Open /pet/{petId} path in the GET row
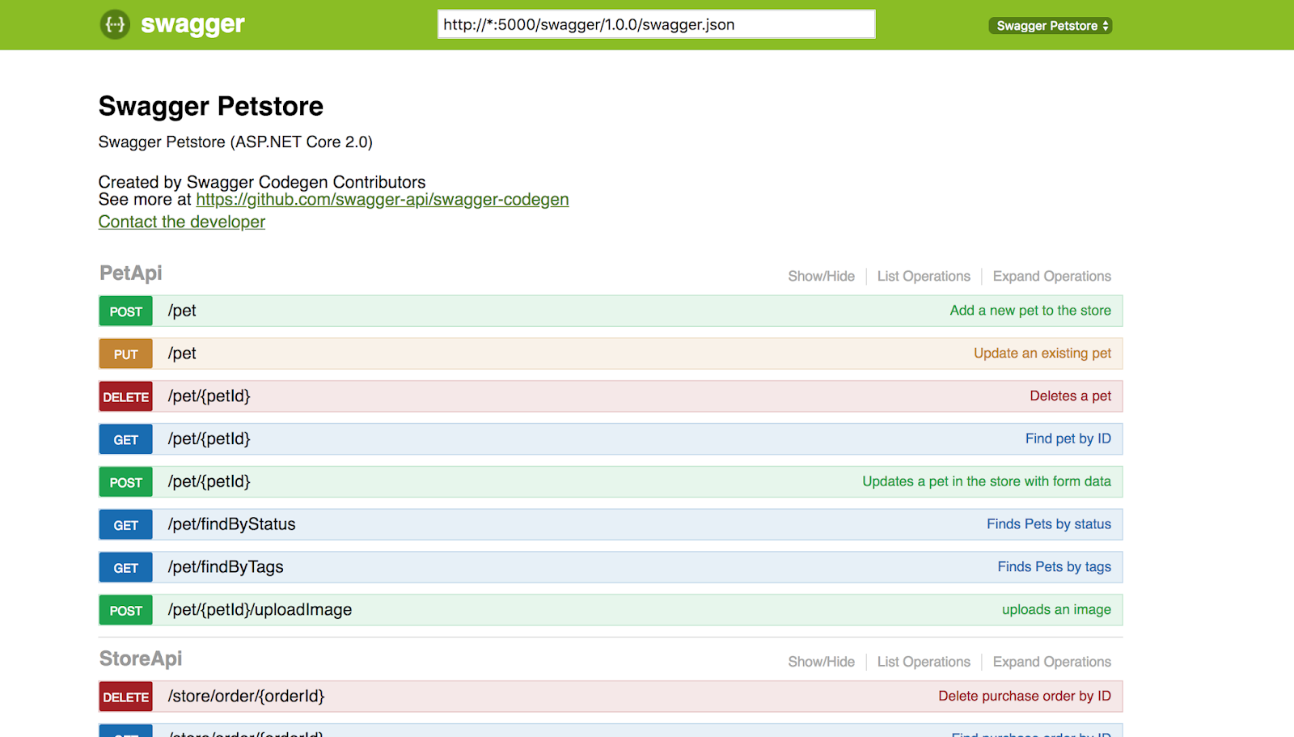Screen dimensions: 1294x737 (209, 439)
